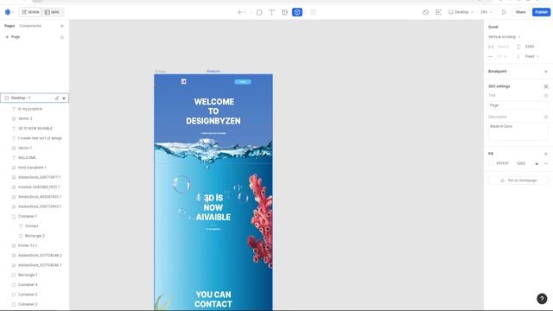This screenshot has height=311, width=553.
Task: Click the greyed-out toolbar icon after 3D
Action: click(313, 12)
